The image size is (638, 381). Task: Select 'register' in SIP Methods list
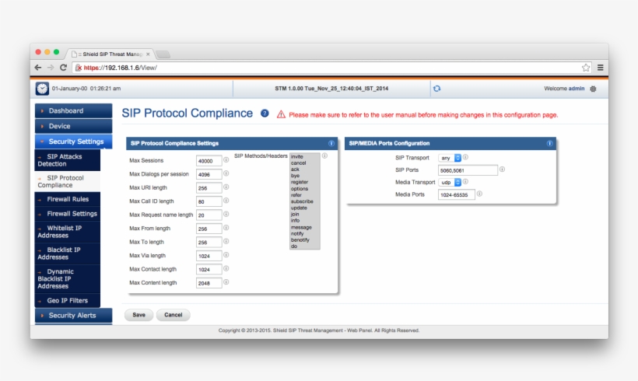(x=300, y=182)
